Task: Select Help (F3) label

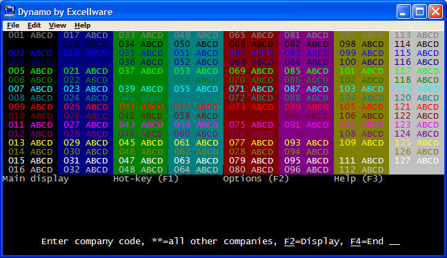Action: click(x=358, y=179)
